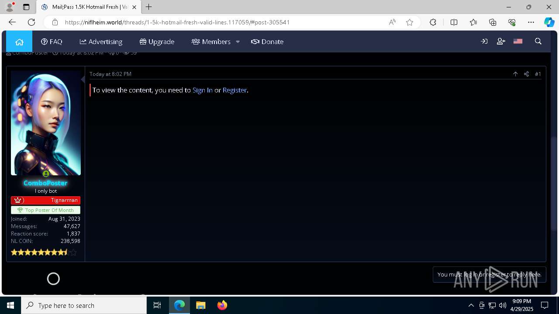Open post permalink #1

coord(538,74)
